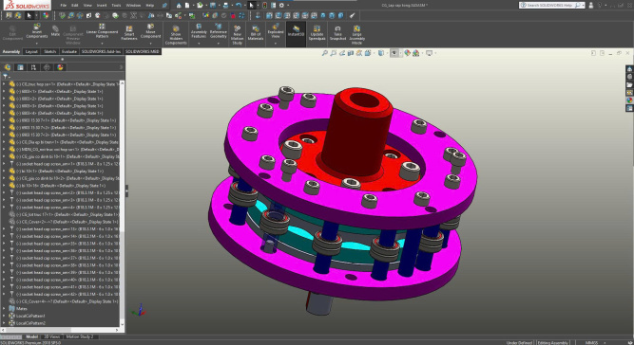The width and height of the screenshot is (634, 345).
Task: Click the Update Speedpak tool
Action: [x=317, y=33]
